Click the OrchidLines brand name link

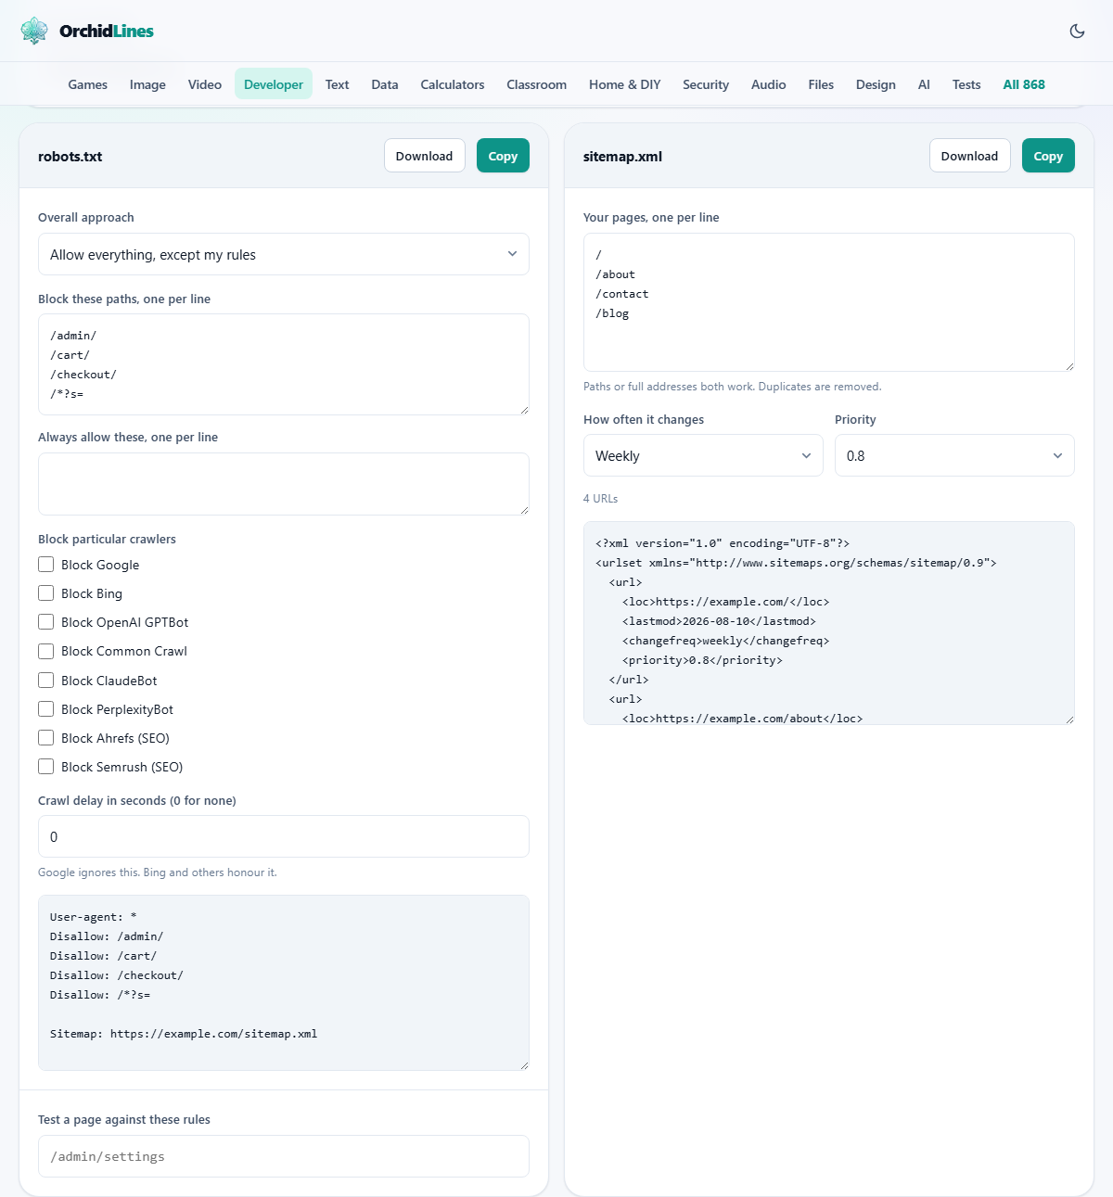pos(107,31)
